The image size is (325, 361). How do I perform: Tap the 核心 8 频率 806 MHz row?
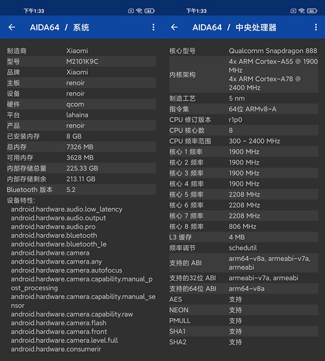[244, 227]
